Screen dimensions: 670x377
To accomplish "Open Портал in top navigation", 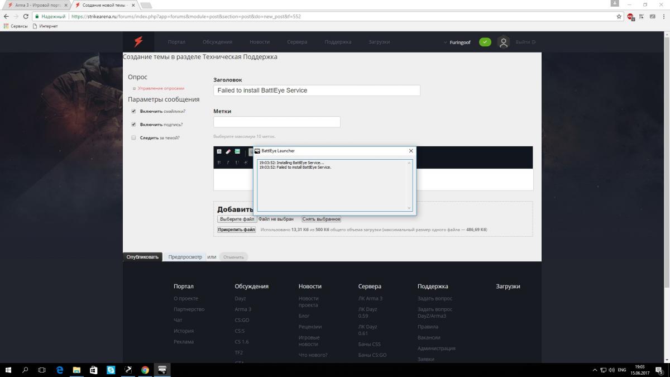I will [x=176, y=42].
